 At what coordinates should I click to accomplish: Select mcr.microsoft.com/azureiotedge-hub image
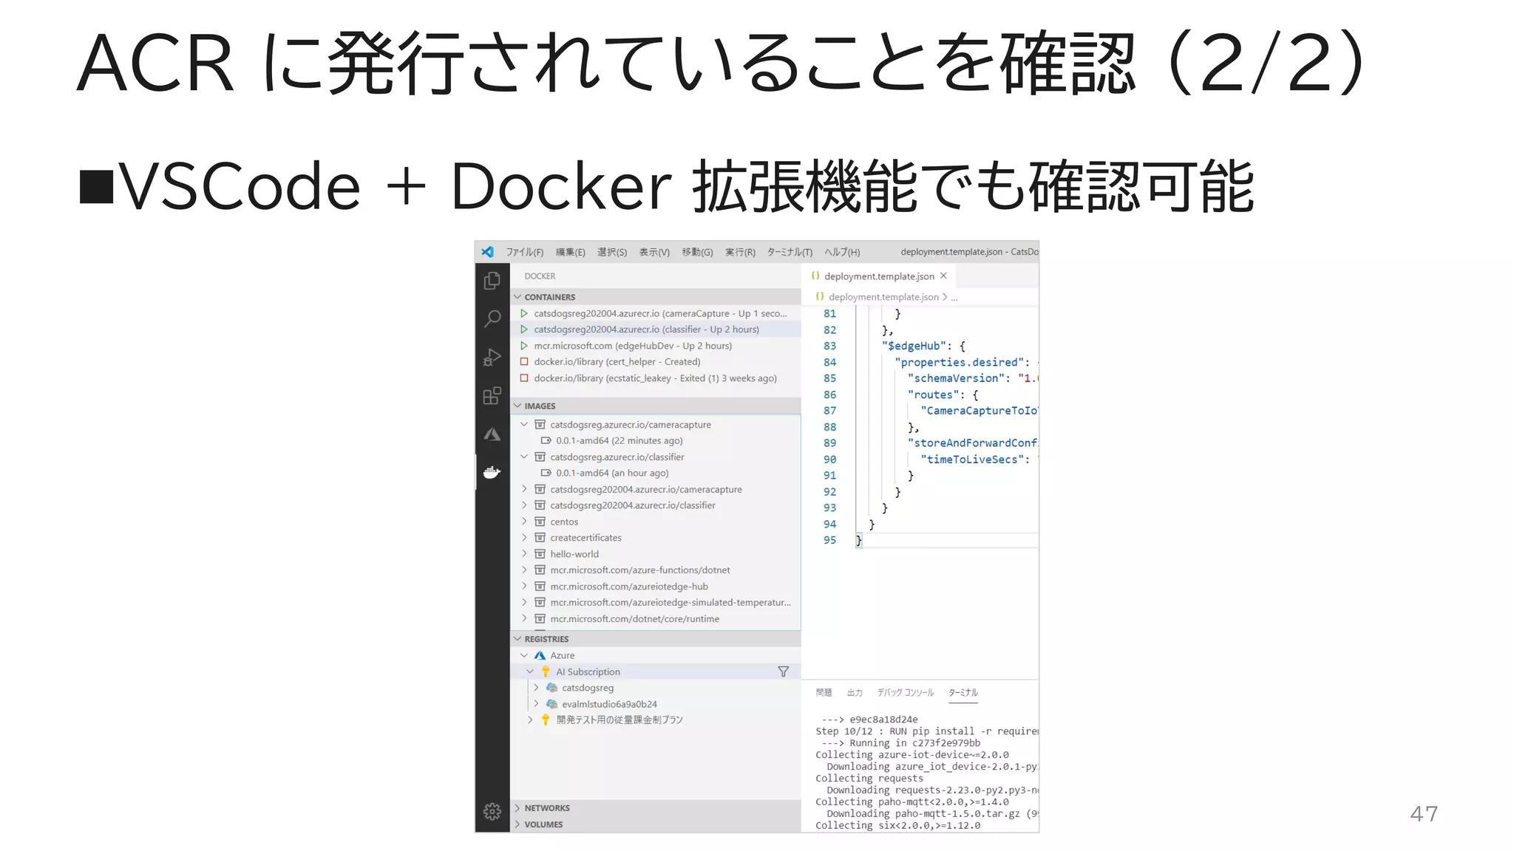point(656,587)
